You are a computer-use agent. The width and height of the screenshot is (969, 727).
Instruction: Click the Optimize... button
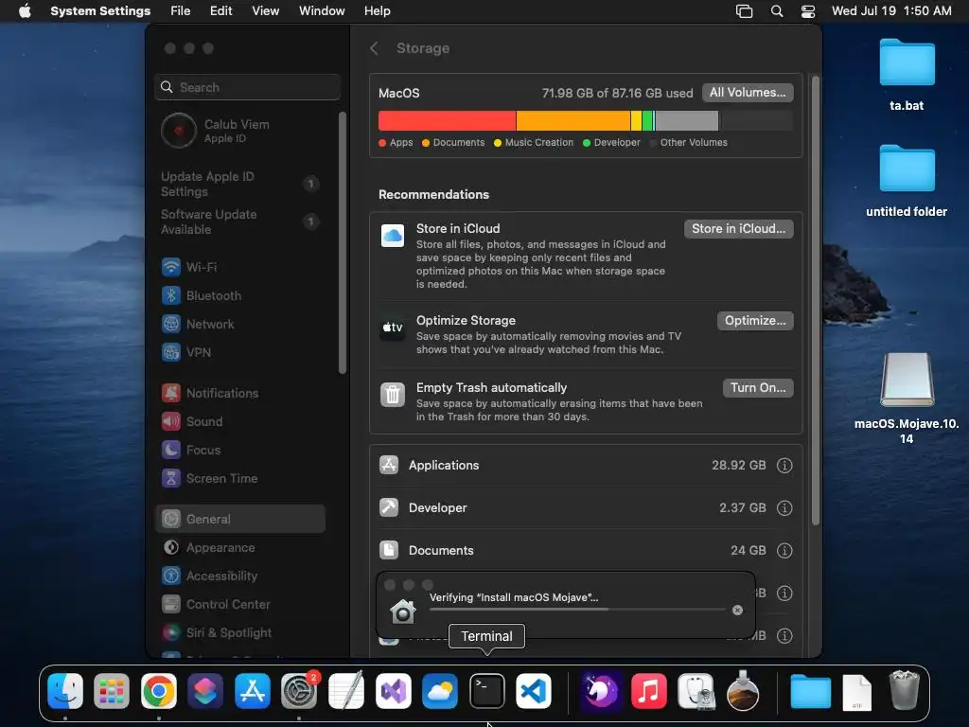point(755,321)
